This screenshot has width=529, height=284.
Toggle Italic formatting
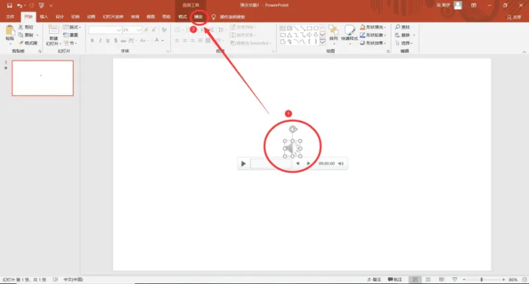click(x=100, y=40)
